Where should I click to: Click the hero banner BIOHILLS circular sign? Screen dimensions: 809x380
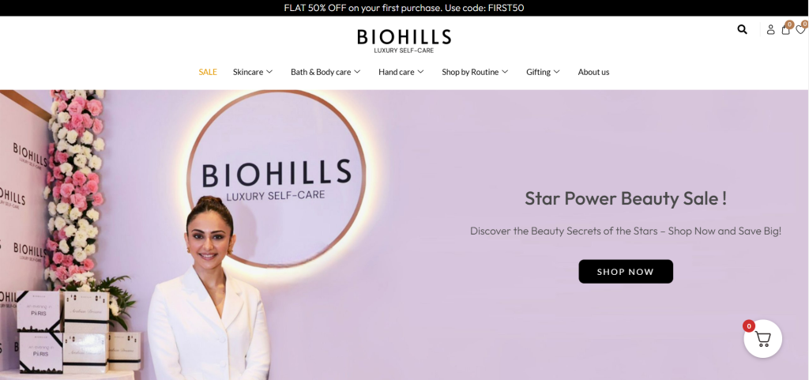tap(277, 179)
